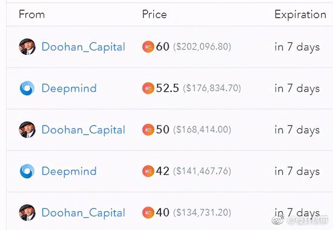Open Doohan_Capital profile from $134,731.20 offer

84,213
